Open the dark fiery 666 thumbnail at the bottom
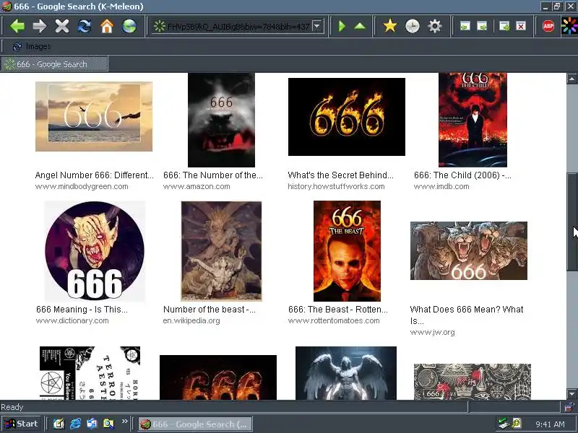Screen dimensions: 578x433 pos(218,377)
